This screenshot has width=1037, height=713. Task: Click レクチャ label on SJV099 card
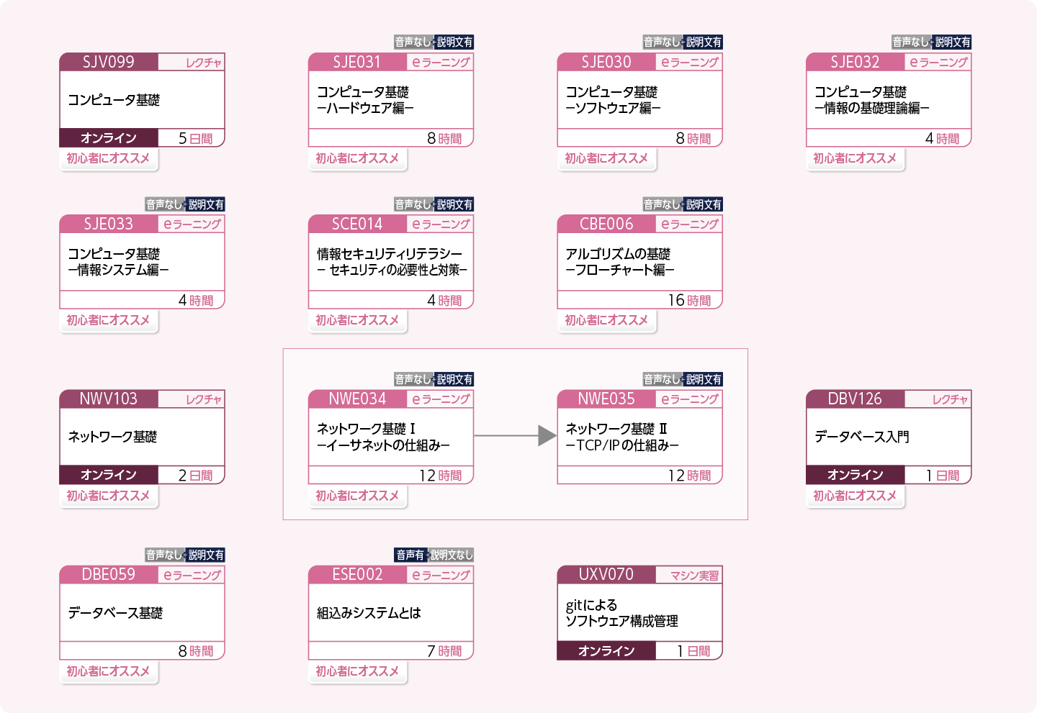tap(204, 63)
